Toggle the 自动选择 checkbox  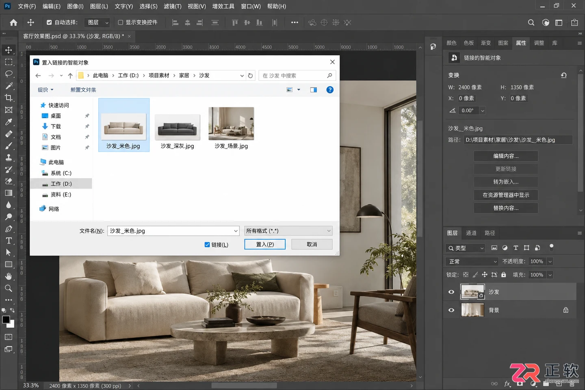point(49,22)
